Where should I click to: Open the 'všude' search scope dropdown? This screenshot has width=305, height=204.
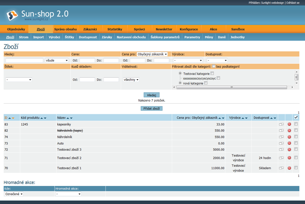click(x=57, y=60)
